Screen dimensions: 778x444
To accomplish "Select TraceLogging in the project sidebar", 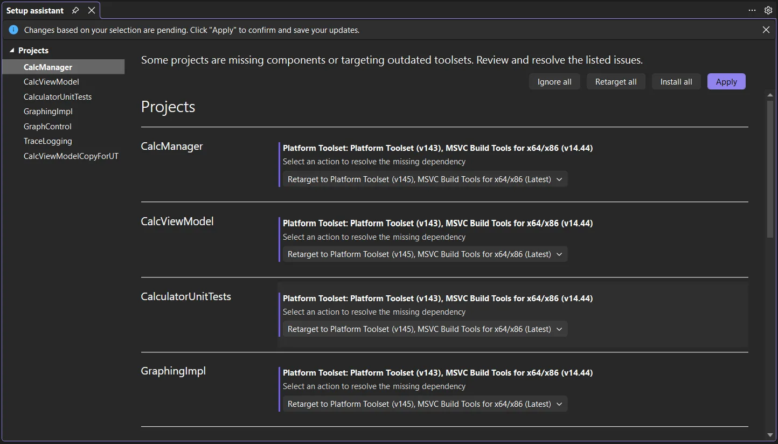I will point(47,141).
